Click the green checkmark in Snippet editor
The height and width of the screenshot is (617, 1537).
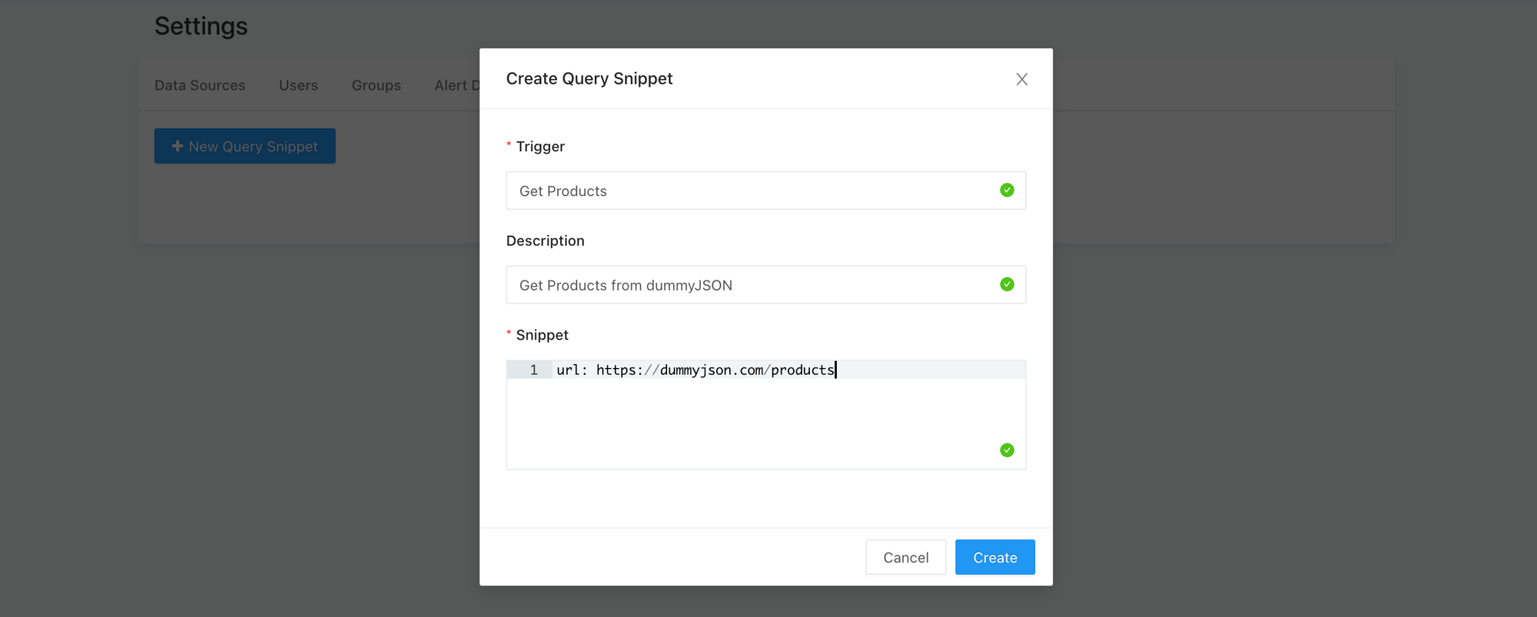coord(1007,450)
